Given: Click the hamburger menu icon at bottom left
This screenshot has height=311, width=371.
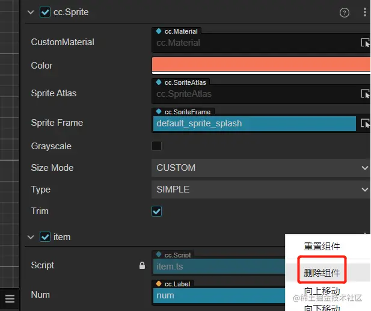Looking at the screenshot, I should pyautogui.click(x=10, y=298).
